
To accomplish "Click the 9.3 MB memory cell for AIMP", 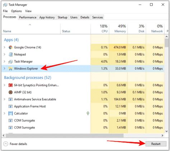I will tap(118, 92).
